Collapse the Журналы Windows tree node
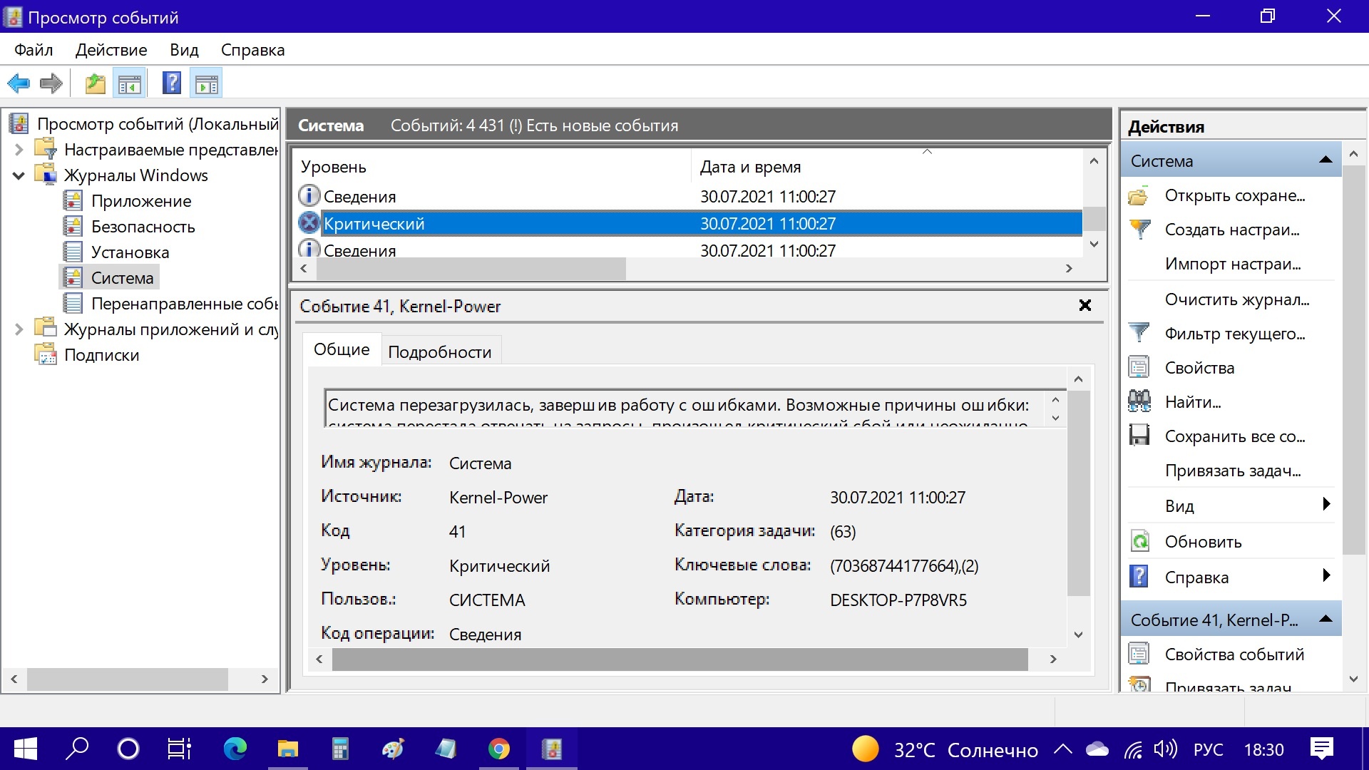This screenshot has height=770, width=1369. point(19,175)
